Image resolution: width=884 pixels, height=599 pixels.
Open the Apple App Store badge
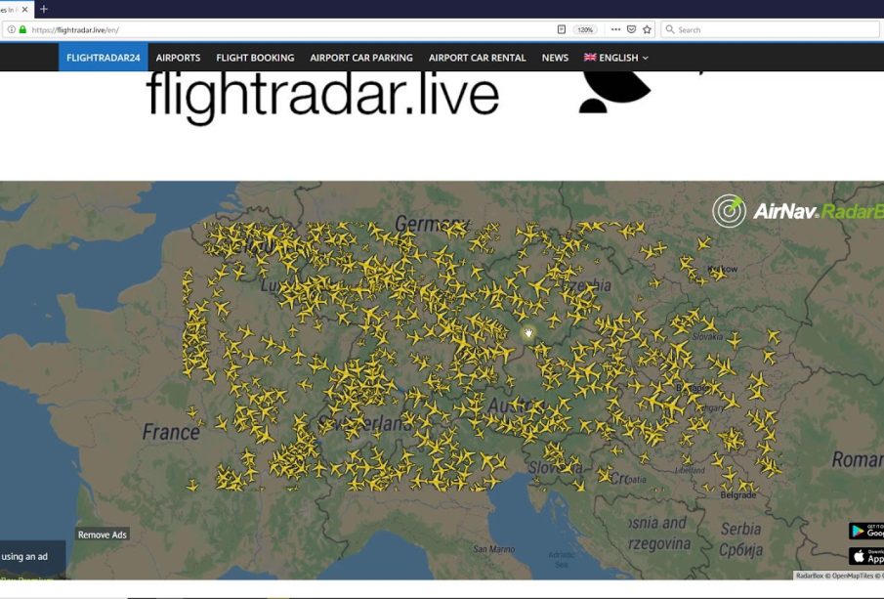[866, 556]
